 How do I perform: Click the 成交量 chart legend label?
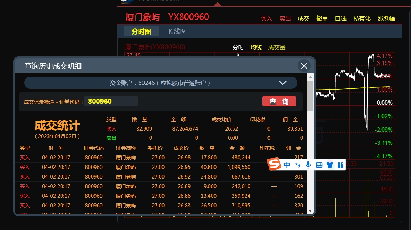(x=276, y=47)
